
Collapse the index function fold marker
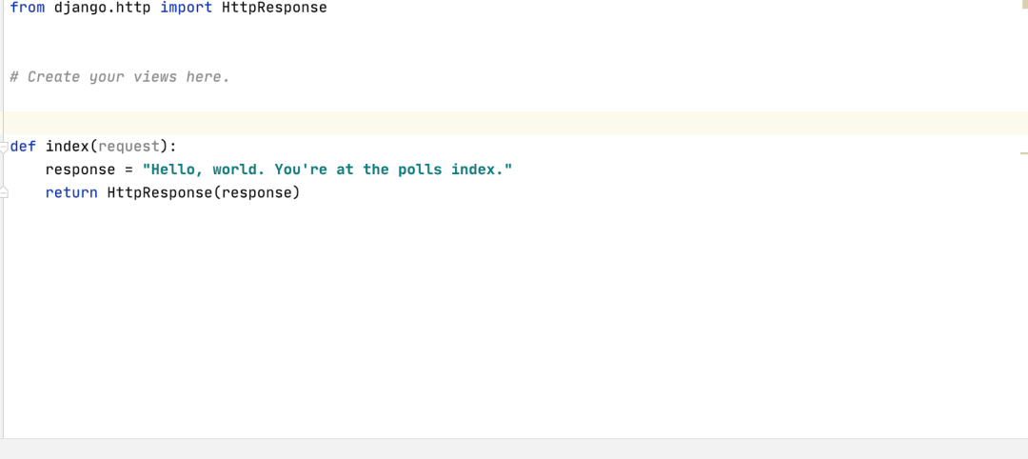tap(3, 147)
